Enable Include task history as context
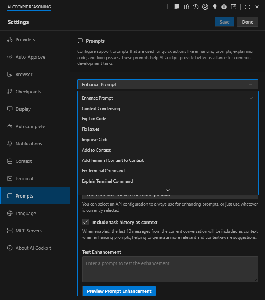This screenshot has height=300, width=265. tap(85, 222)
